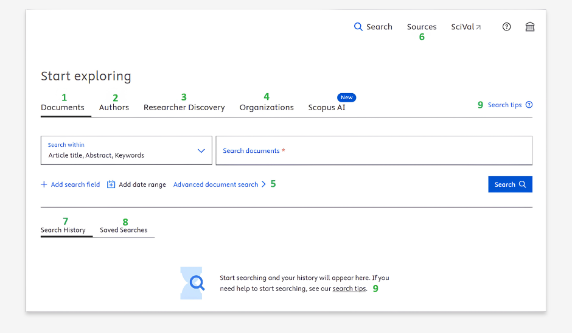The image size is (572, 333).
Task: Switch to the Authors tab
Action: pos(114,107)
